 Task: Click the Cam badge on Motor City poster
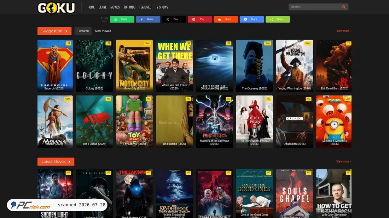[147, 43]
